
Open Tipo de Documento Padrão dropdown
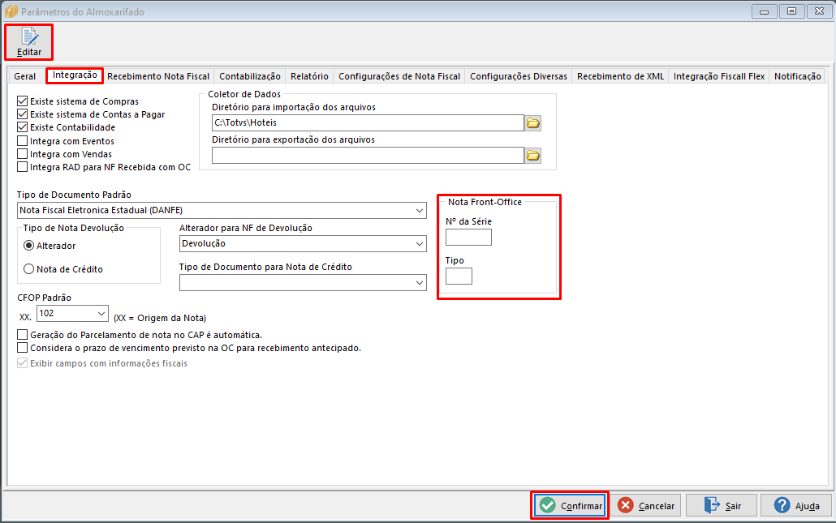[420, 210]
